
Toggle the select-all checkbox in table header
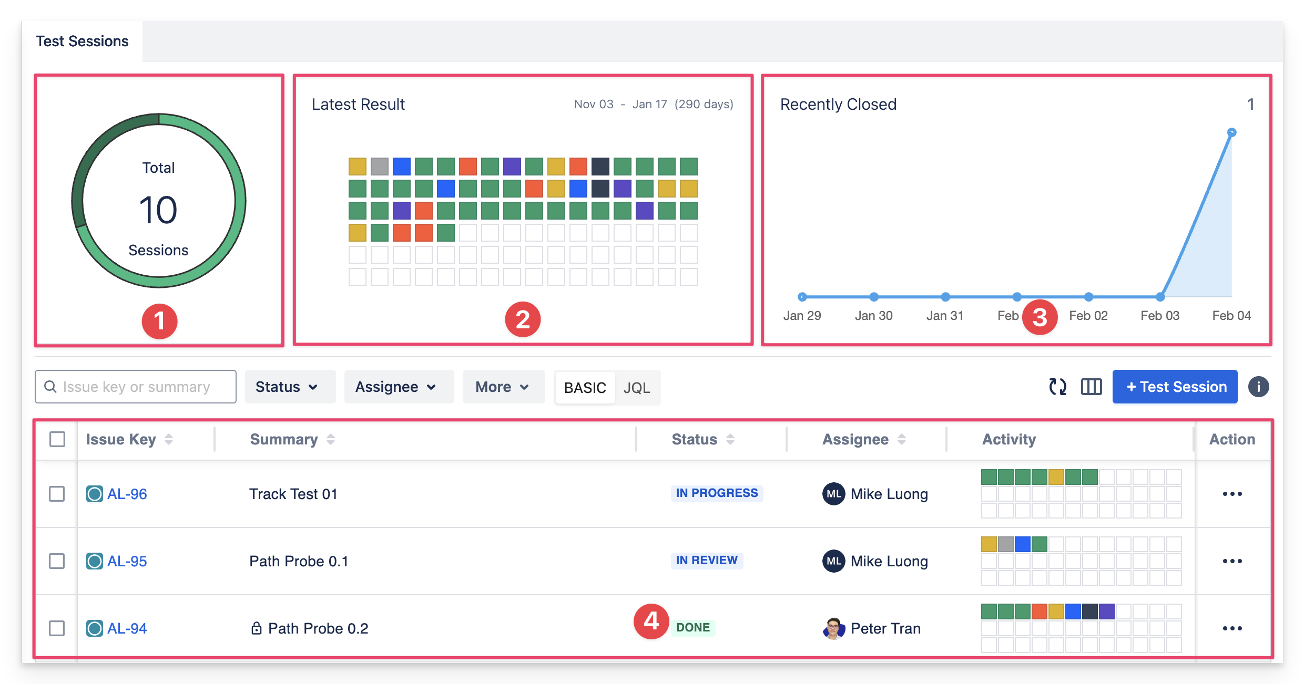tap(57, 439)
